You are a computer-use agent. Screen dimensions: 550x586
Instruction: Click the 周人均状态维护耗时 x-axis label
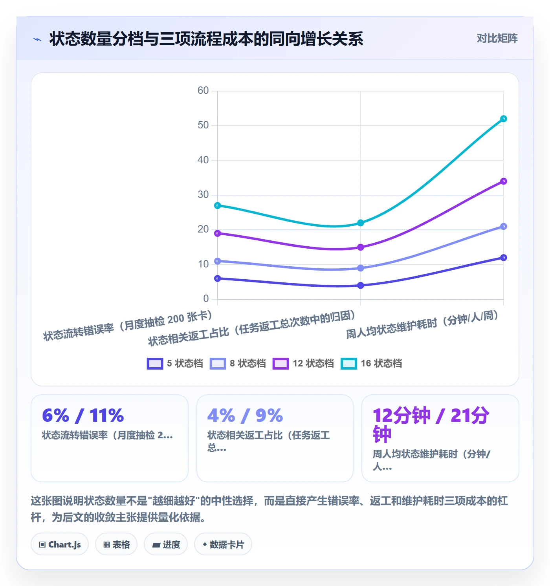(422, 324)
